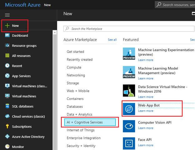195x150 pixels.
Task: Open the Azure Active Directory diamond icon
Action: (7, 137)
